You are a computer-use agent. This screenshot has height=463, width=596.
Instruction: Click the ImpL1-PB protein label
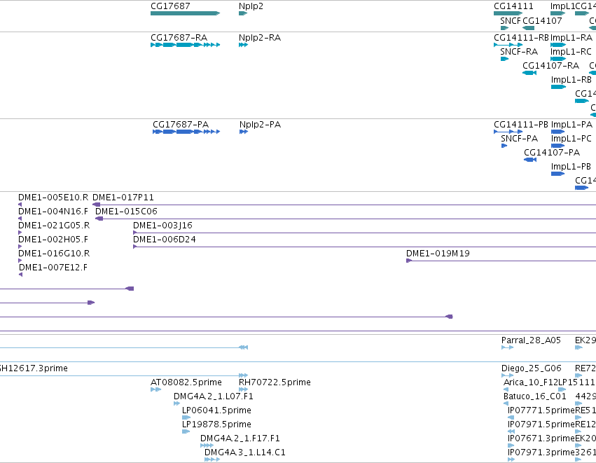pyautogui.click(x=571, y=167)
